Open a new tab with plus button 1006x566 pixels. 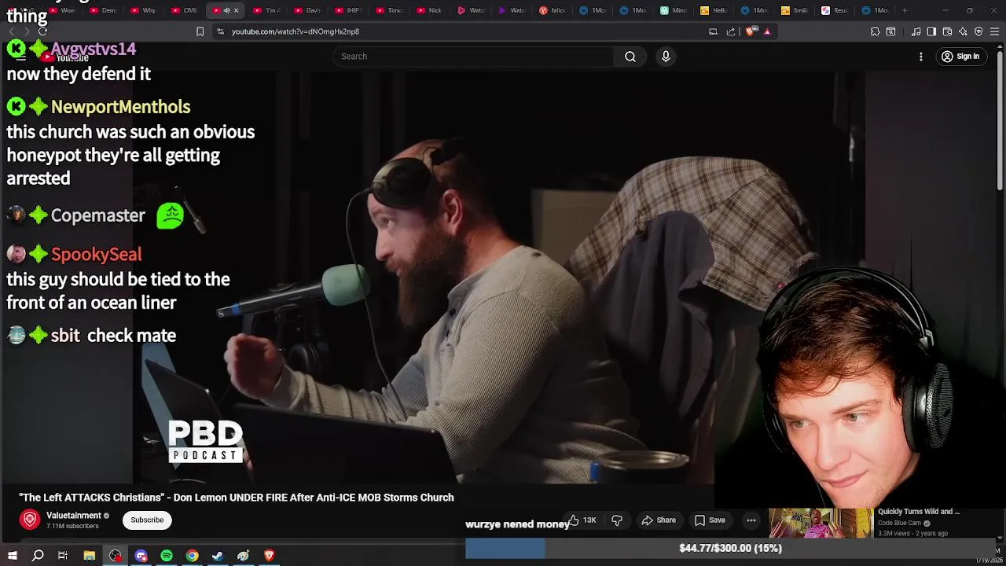[905, 10]
